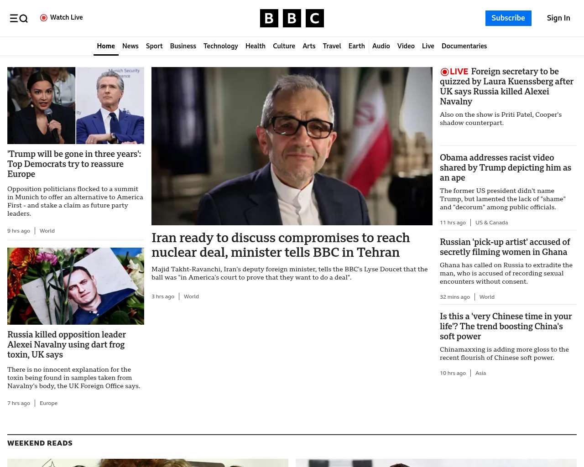
Task: Go to the Sport section
Action: (x=154, y=46)
